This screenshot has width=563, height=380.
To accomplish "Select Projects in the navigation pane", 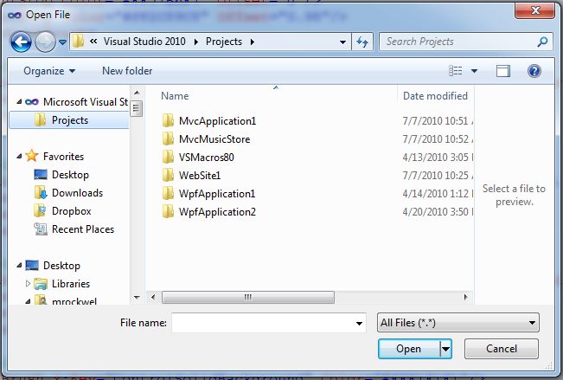I will (69, 120).
